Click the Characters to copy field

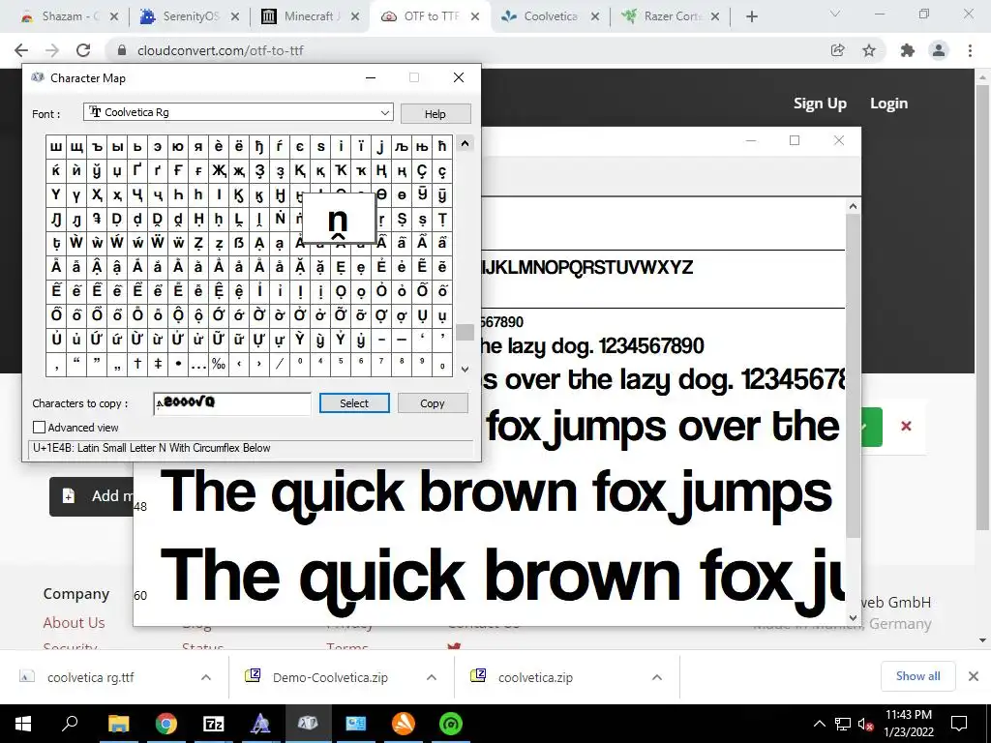point(232,403)
